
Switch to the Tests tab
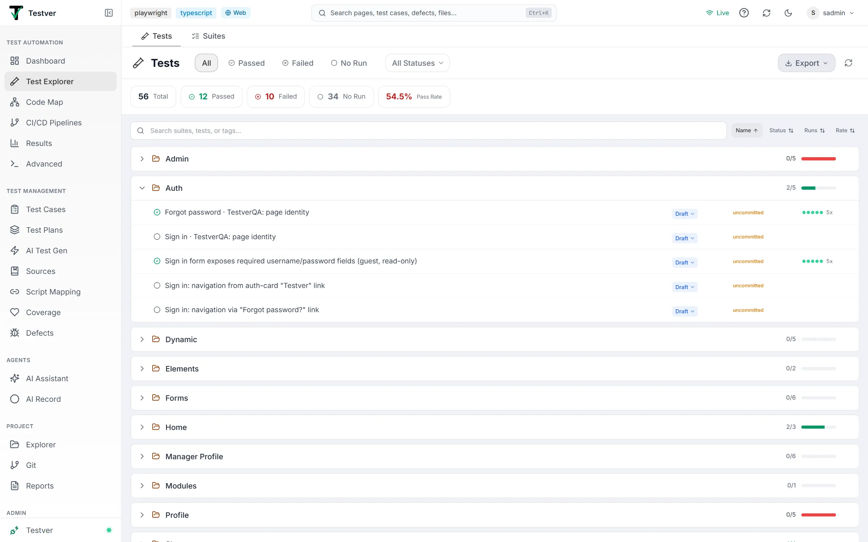156,36
